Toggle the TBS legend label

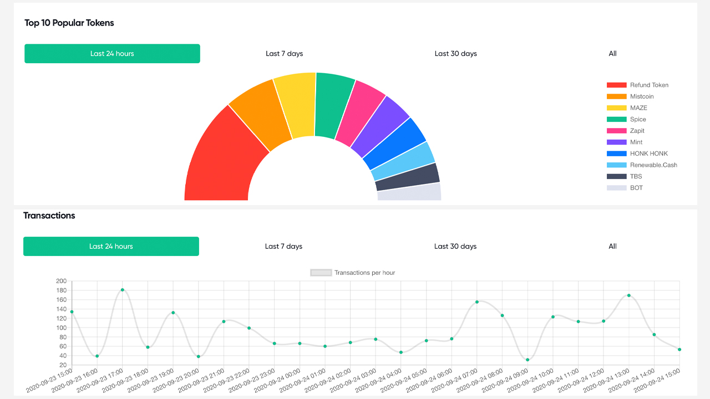click(636, 176)
